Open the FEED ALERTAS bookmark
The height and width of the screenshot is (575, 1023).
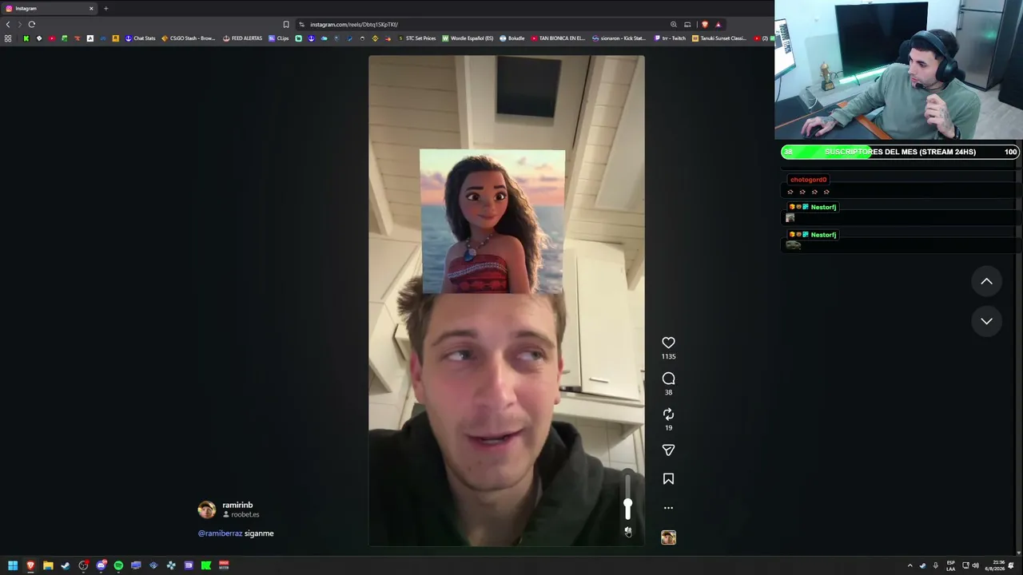[x=242, y=38]
